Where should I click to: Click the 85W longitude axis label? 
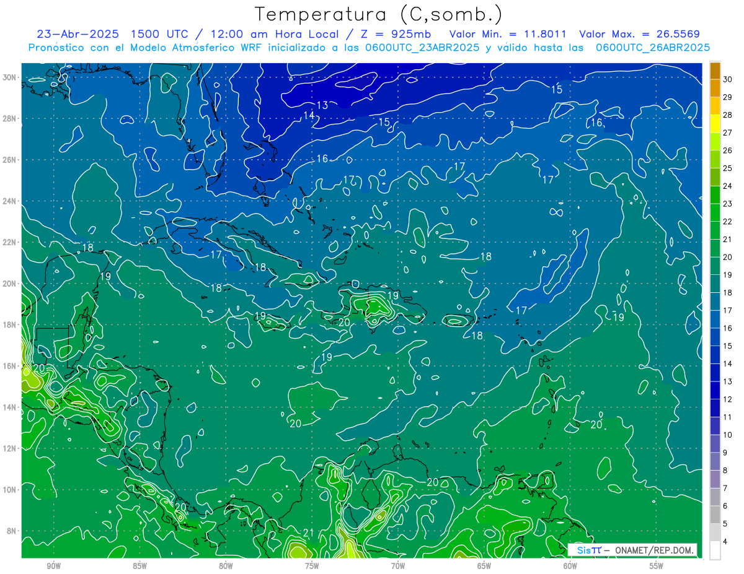[140, 565]
